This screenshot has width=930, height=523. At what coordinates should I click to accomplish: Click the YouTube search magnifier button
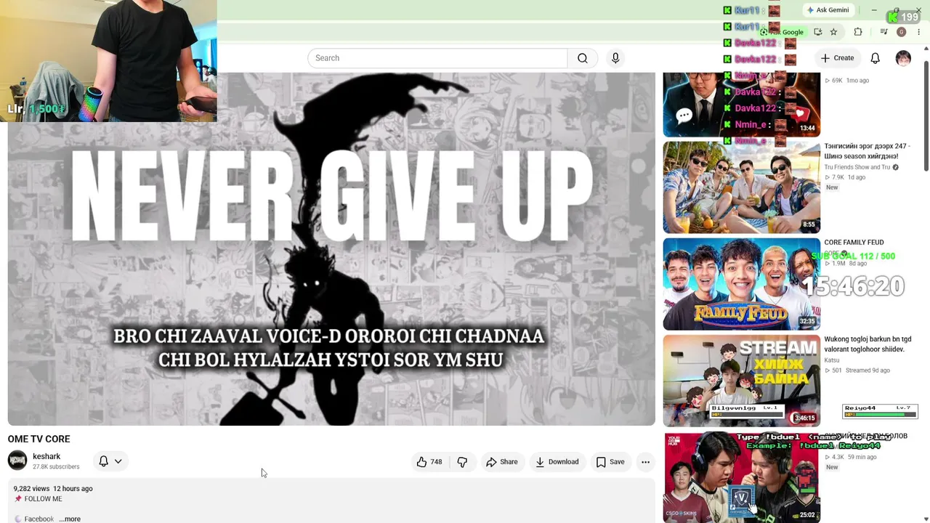pyautogui.click(x=583, y=58)
